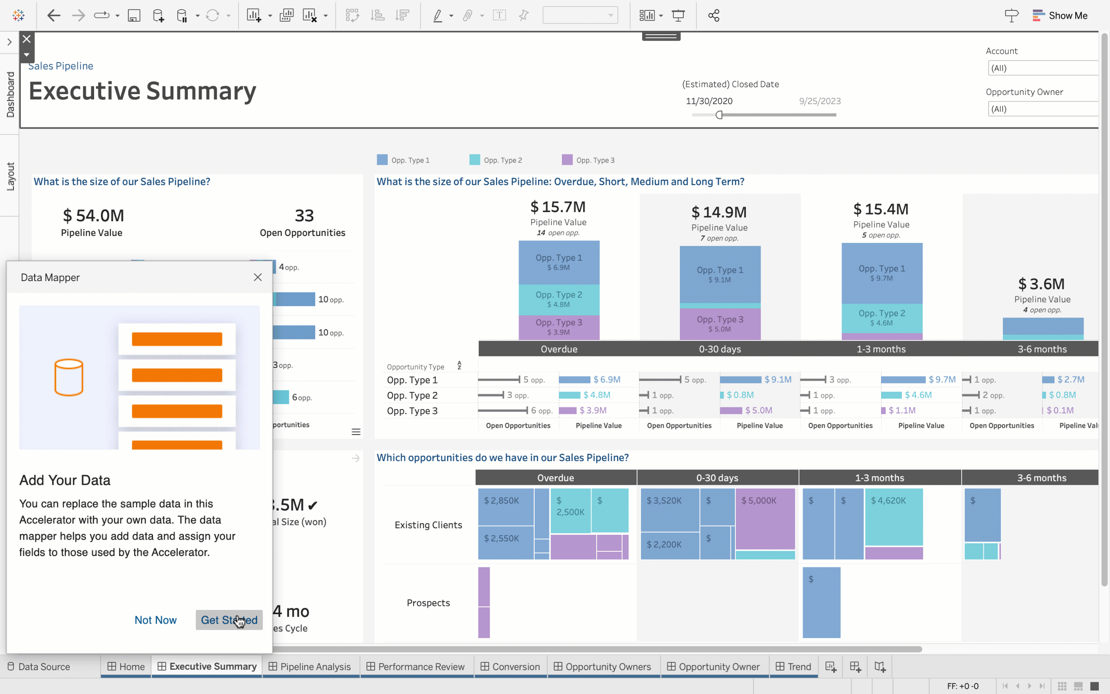1110x694 pixels.
Task: Select the Performance Review tab
Action: 421,666
